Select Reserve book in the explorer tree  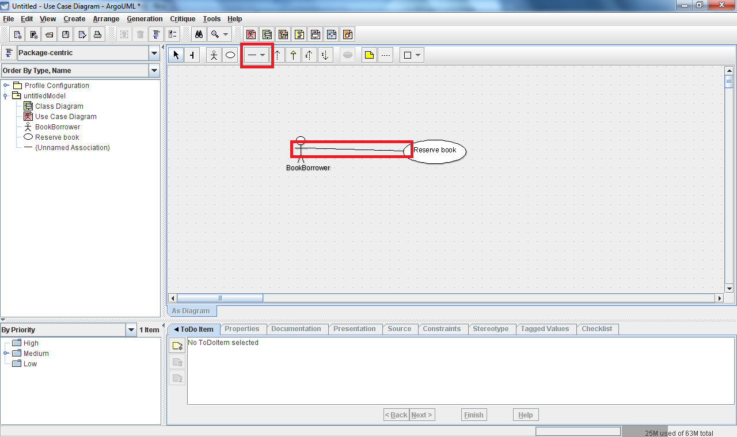click(x=57, y=137)
